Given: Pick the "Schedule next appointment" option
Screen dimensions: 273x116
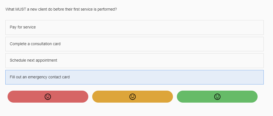Looking at the screenshot, I should tap(134, 61).
